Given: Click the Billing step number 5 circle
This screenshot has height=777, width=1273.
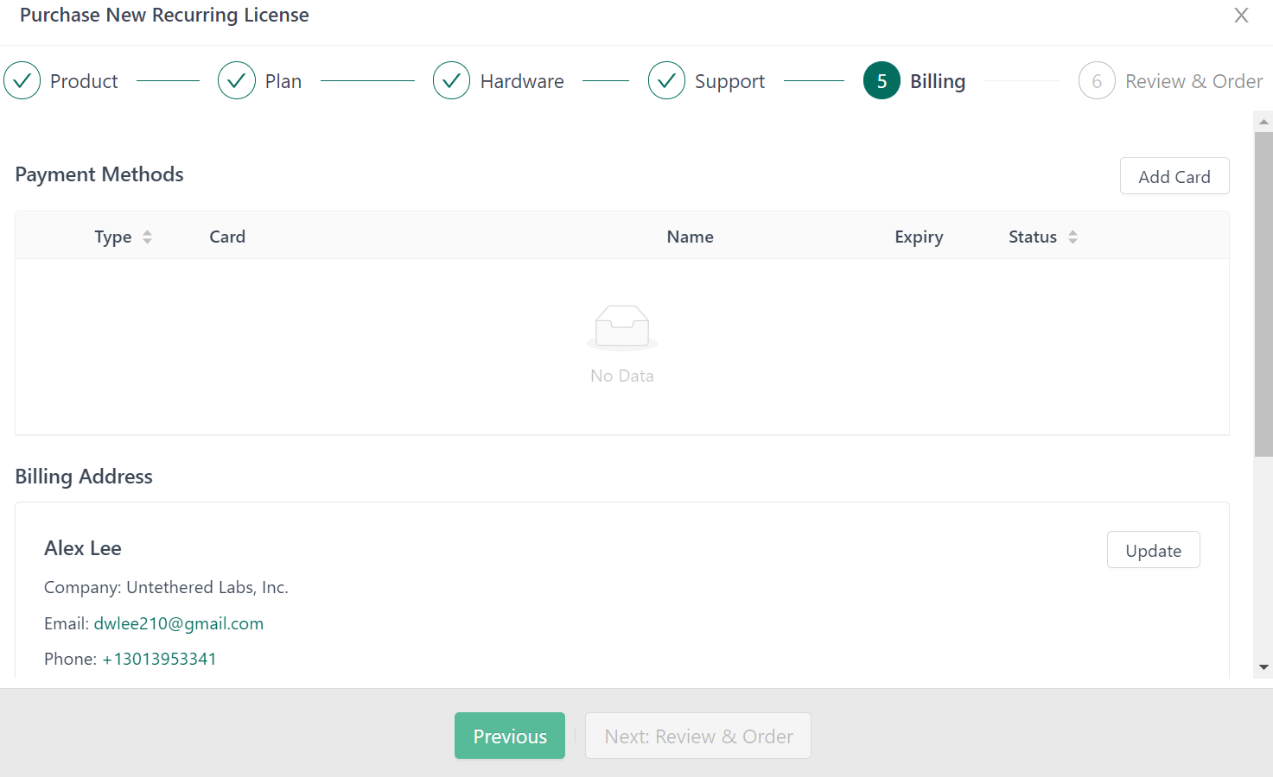Looking at the screenshot, I should click(882, 81).
